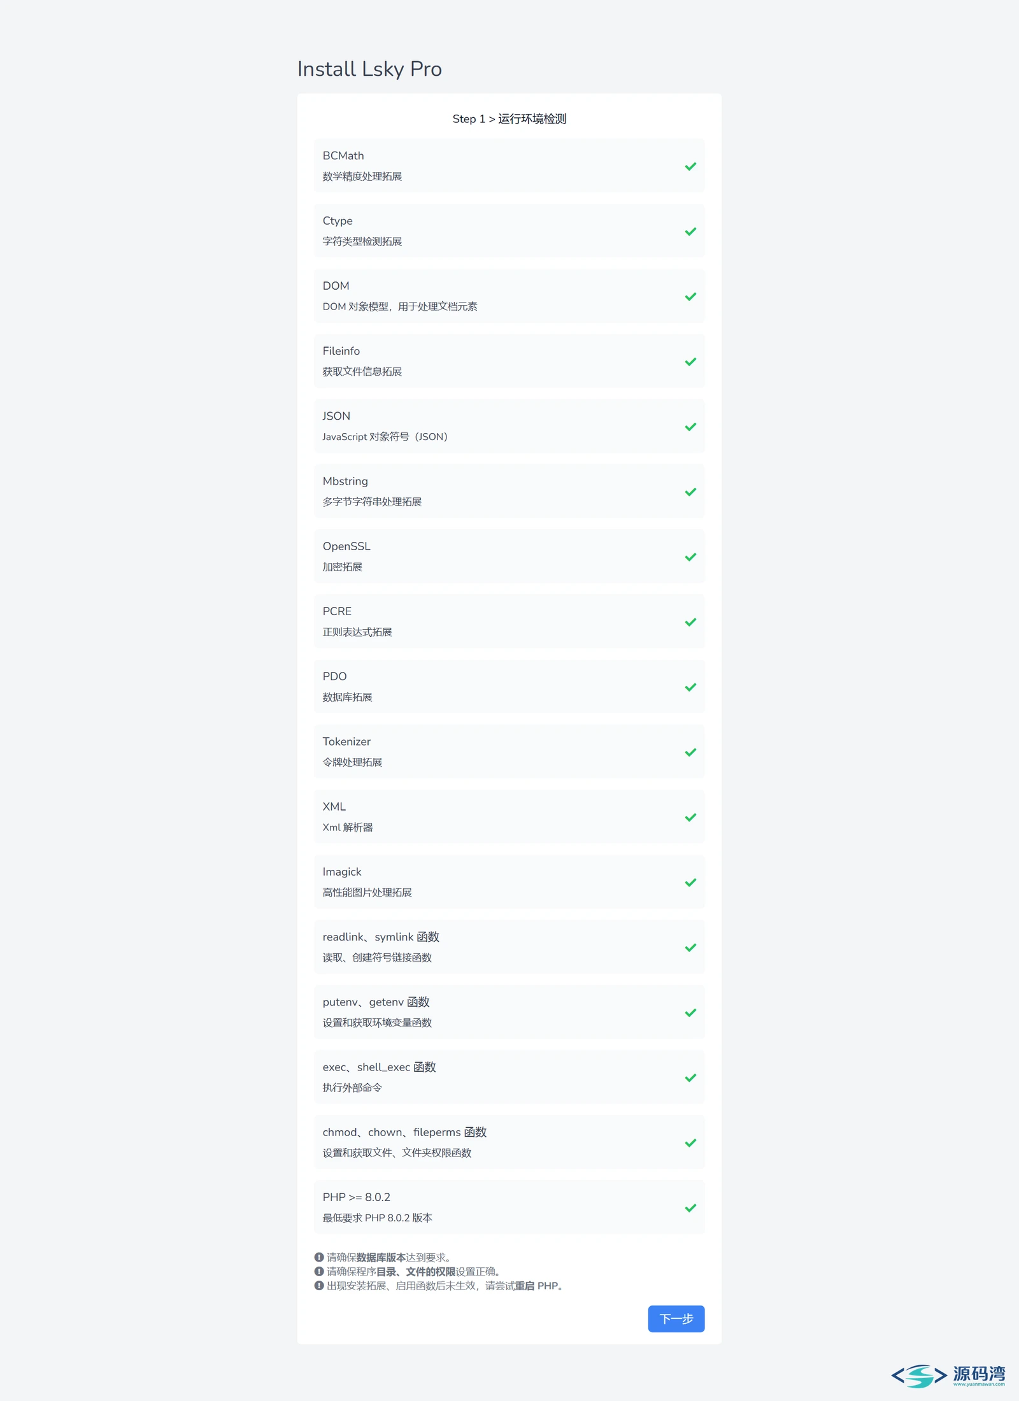Click the green checkmark for BCMath

point(690,166)
